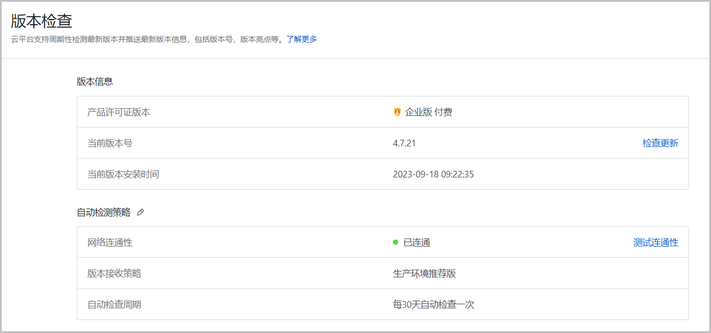Click the 检查更新 link
The height and width of the screenshot is (333, 711).
click(x=660, y=143)
